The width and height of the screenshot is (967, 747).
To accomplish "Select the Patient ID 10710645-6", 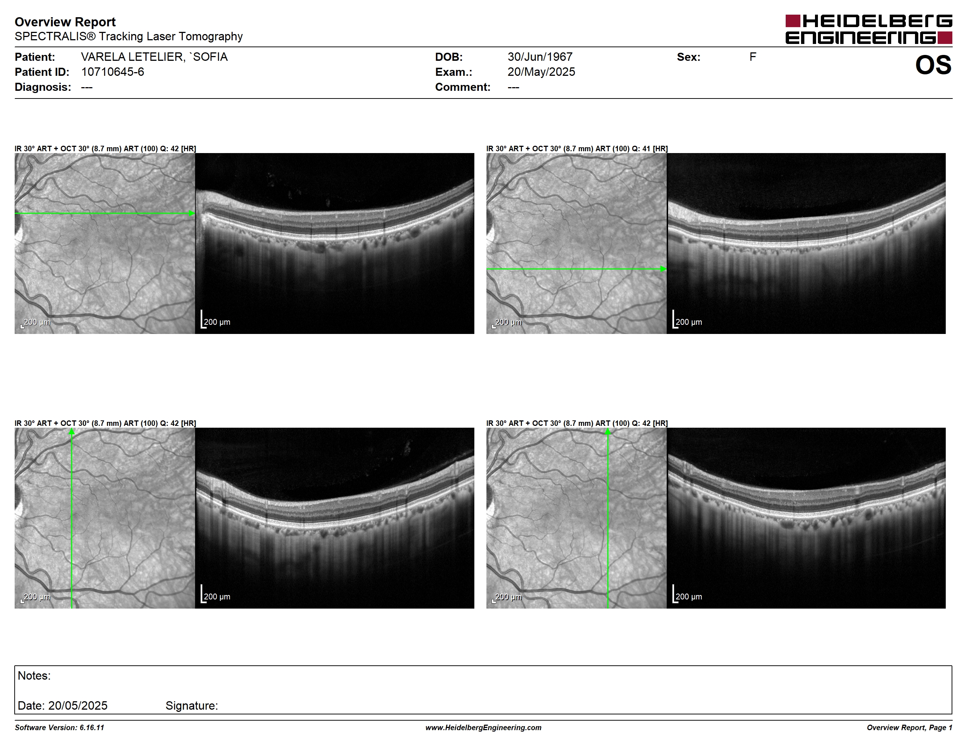I will pyautogui.click(x=112, y=72).
